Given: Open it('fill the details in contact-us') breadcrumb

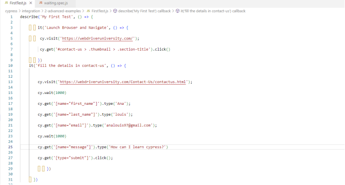Looking at the screenshot, I should click(x=213, y=11).
